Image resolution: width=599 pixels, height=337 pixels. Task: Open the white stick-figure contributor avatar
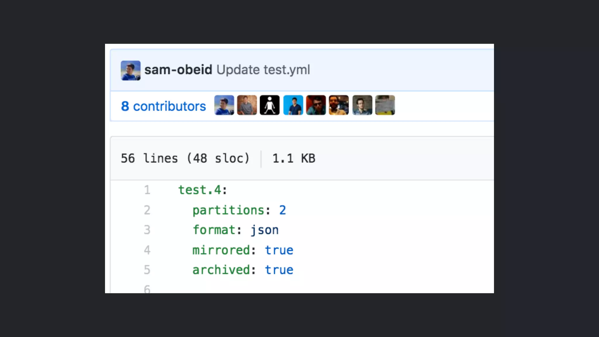pyautogui.click(x=270, y=105)
